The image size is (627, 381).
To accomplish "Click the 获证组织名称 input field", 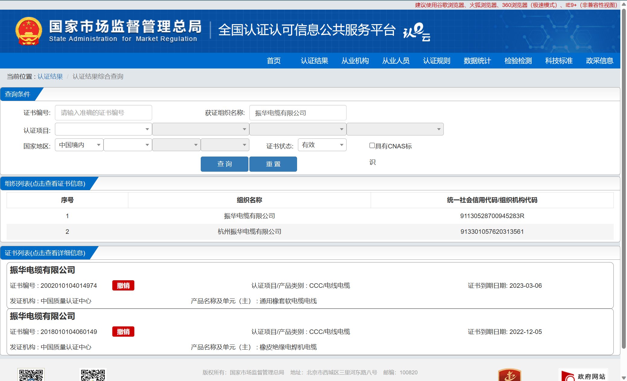I will point(298,113).
